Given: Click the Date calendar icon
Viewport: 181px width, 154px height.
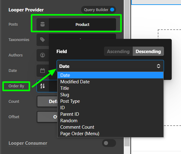Looking at the screenshot, I should (x=42, y=70).
